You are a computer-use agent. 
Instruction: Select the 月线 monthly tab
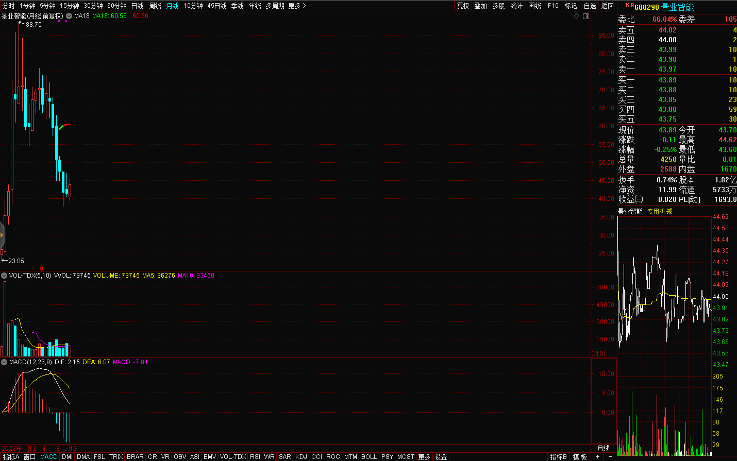click(173, 6)
